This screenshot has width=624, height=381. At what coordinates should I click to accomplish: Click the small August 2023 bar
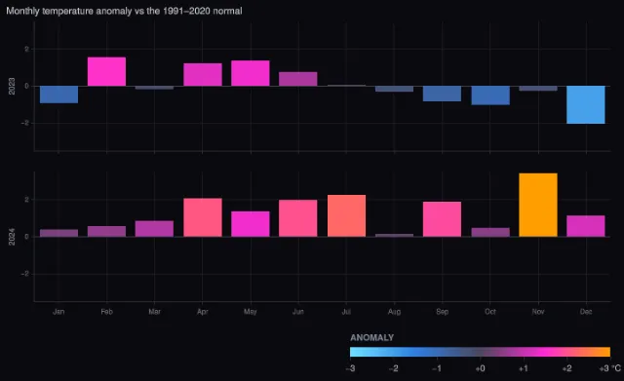pos(394,89)
